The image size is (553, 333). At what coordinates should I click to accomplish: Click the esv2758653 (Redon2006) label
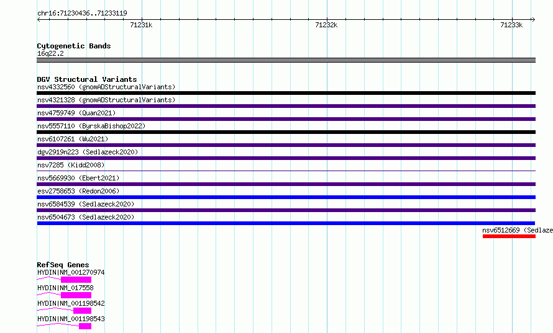point(78,191)
